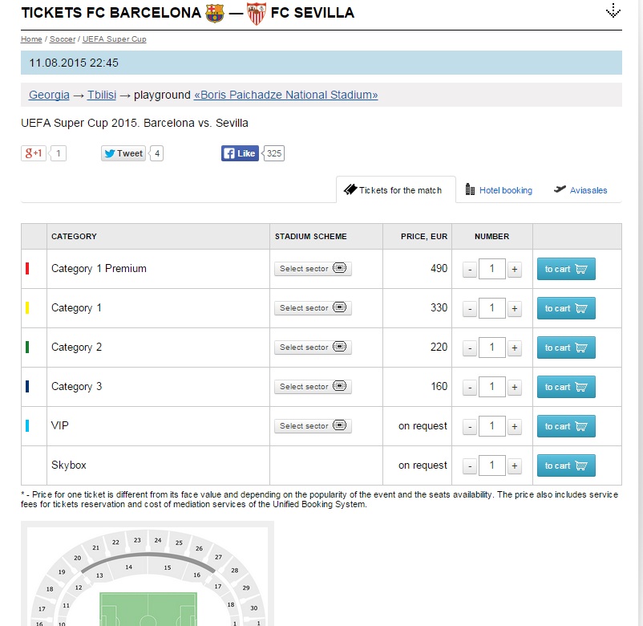Click the Facebook Like button

click(x=240, y=153)
